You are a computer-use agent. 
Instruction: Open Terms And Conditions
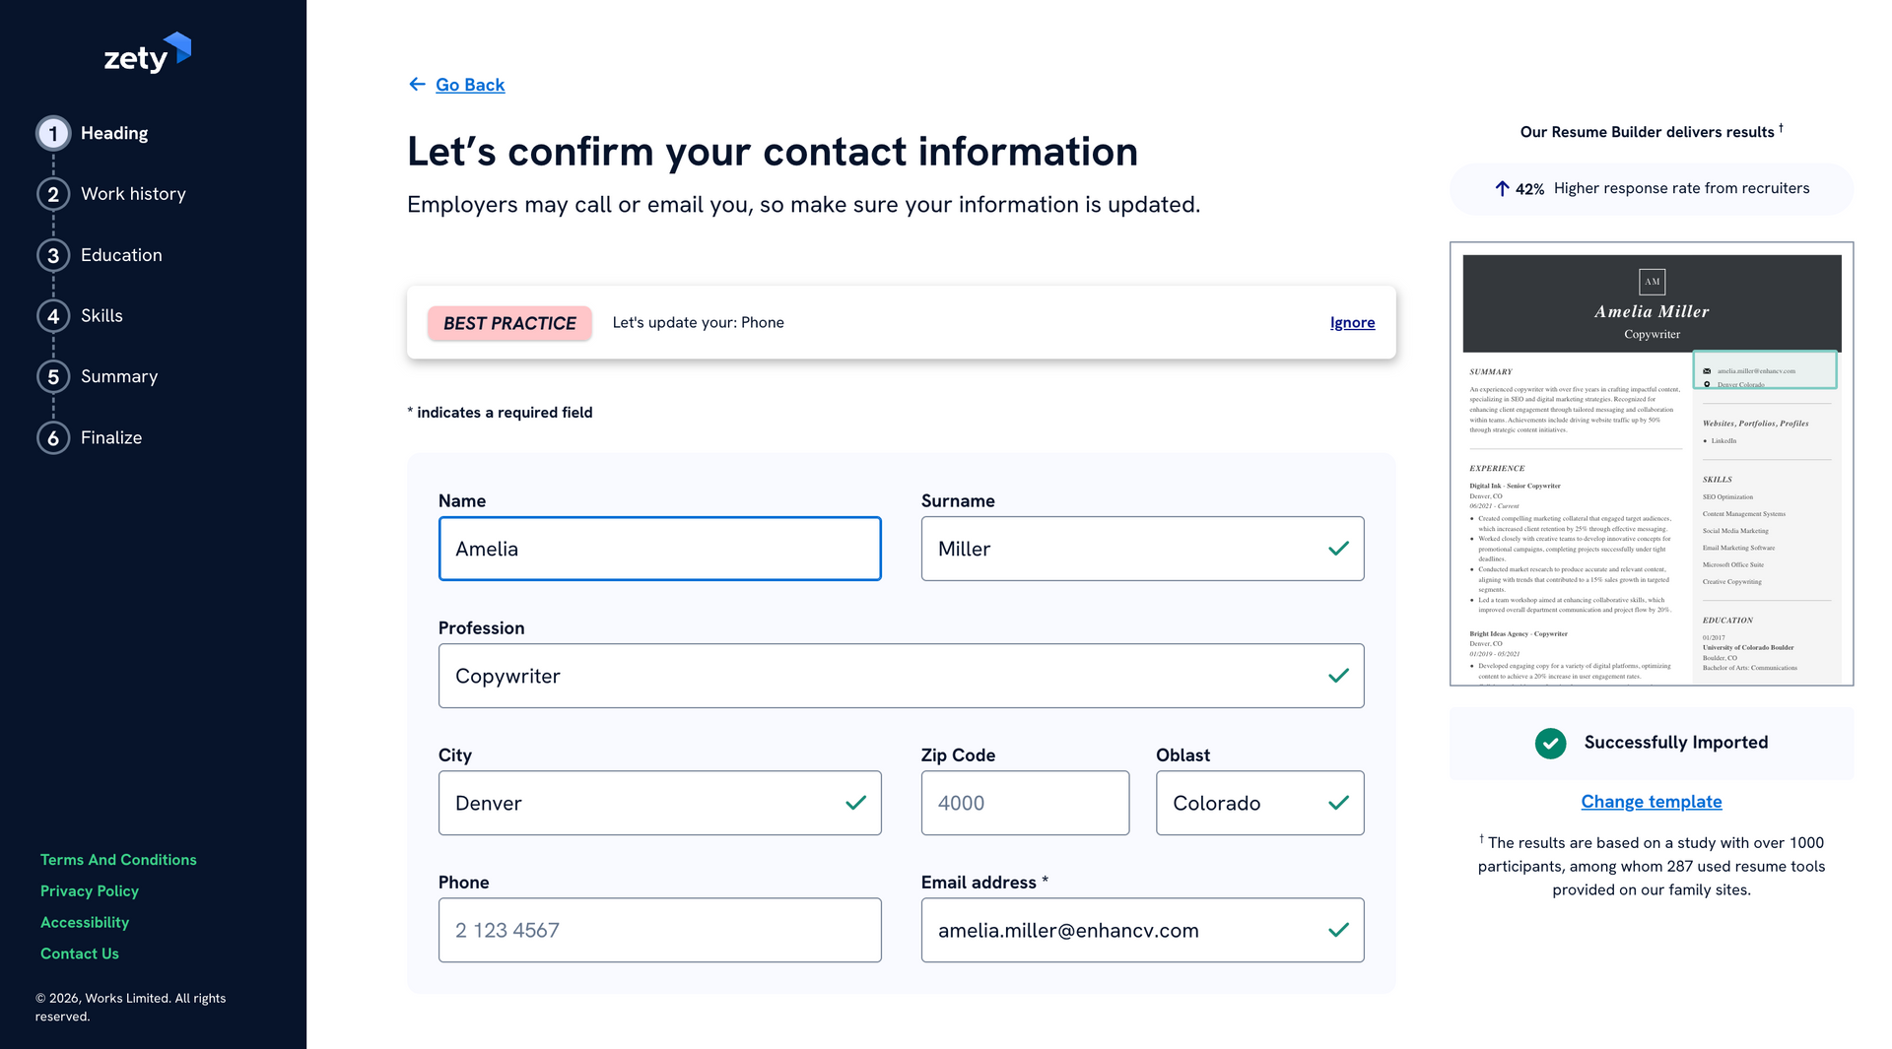pos(118,860)
